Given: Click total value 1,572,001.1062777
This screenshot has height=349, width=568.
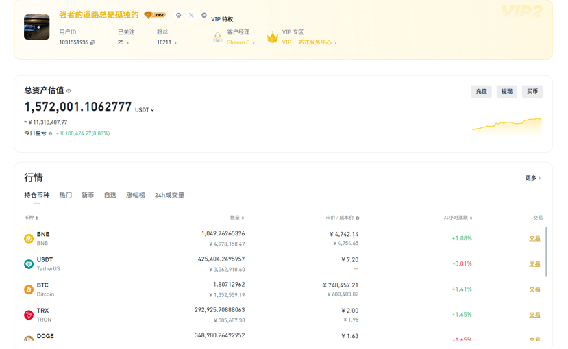Looking at the screenshot, I should coord(78,107).
